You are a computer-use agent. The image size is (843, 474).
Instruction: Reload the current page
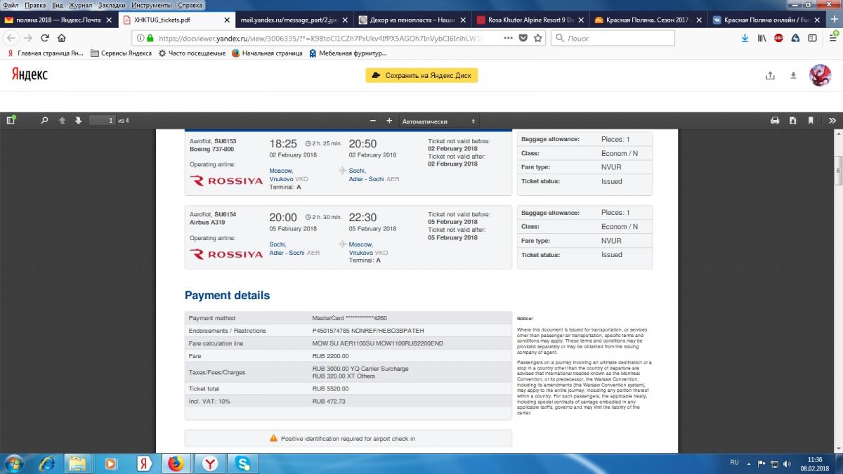pyautogui.click(x=45, y=38)
